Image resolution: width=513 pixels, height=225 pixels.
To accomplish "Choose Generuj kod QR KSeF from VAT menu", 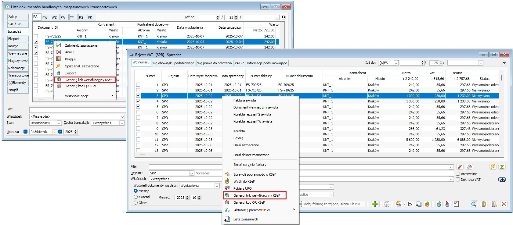I will click(x=249, y=202).
